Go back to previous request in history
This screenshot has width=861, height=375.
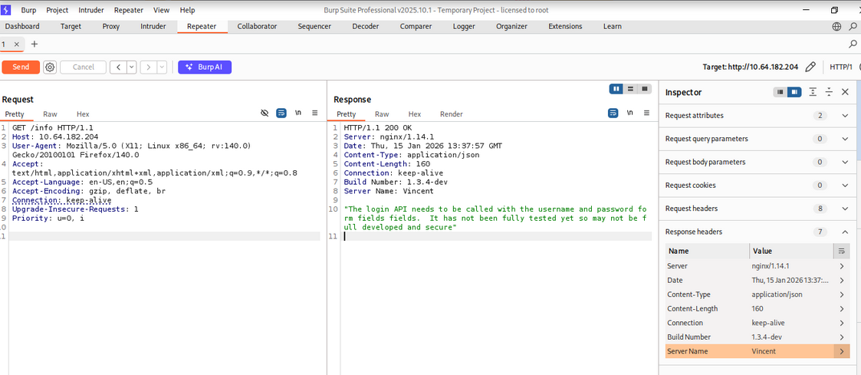pos(118,67)
